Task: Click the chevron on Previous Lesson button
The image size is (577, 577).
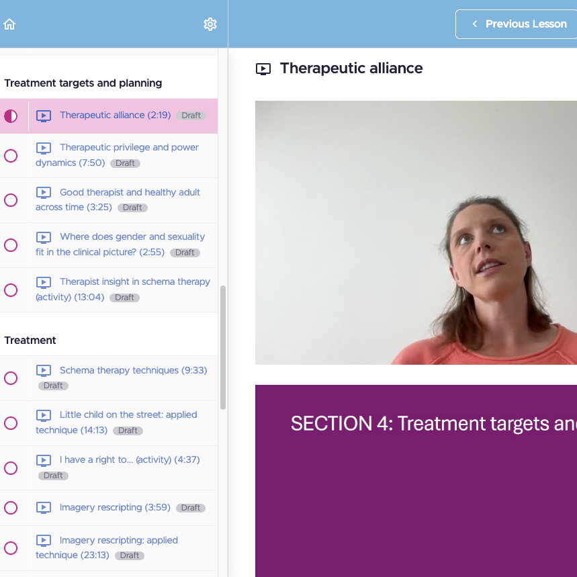Action: 475,24
